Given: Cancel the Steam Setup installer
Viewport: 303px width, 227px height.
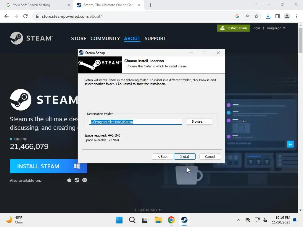Looking at the screenshot, I should click(x=210, y=157).
